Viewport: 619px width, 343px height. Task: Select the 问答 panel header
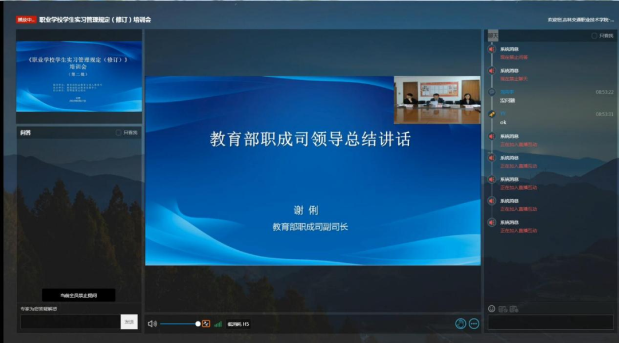click(26, 132)
